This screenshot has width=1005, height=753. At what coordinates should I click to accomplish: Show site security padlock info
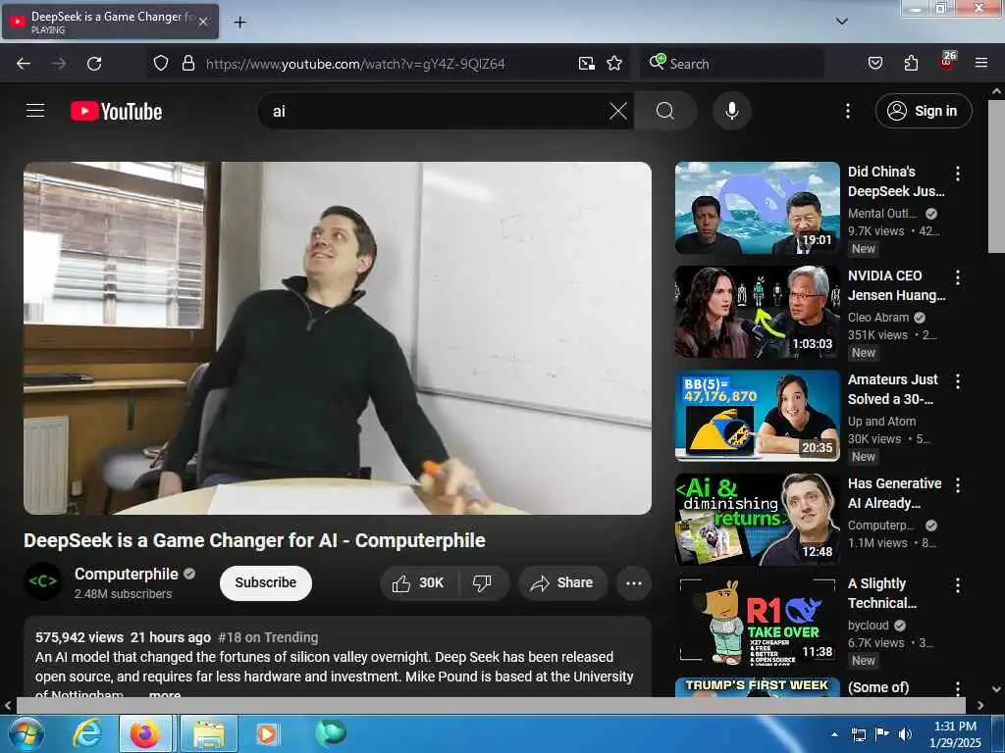click(x=187, y=63)
